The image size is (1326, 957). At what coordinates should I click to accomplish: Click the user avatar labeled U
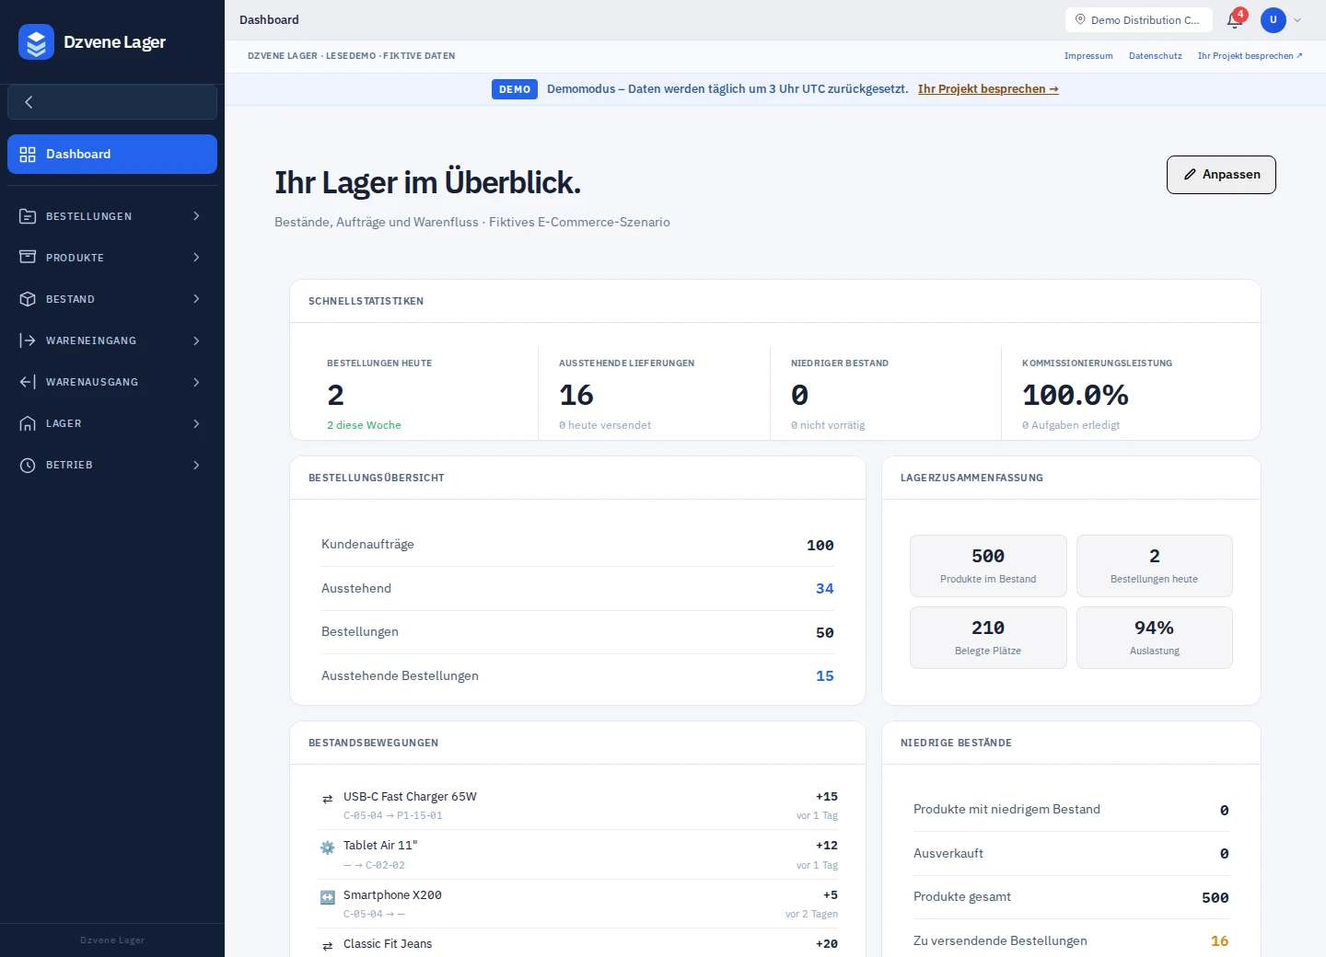pyautogui.click(x=1274, y=20)
